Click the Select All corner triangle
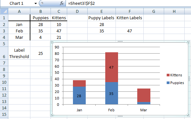 (x=4, y=11)
